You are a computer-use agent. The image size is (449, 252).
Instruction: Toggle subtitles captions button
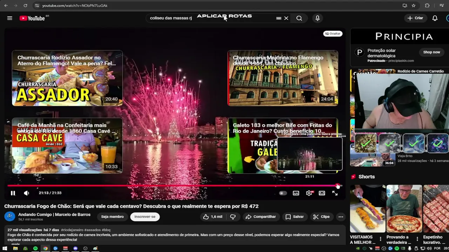pyautogui.click(x=296, y=193)
